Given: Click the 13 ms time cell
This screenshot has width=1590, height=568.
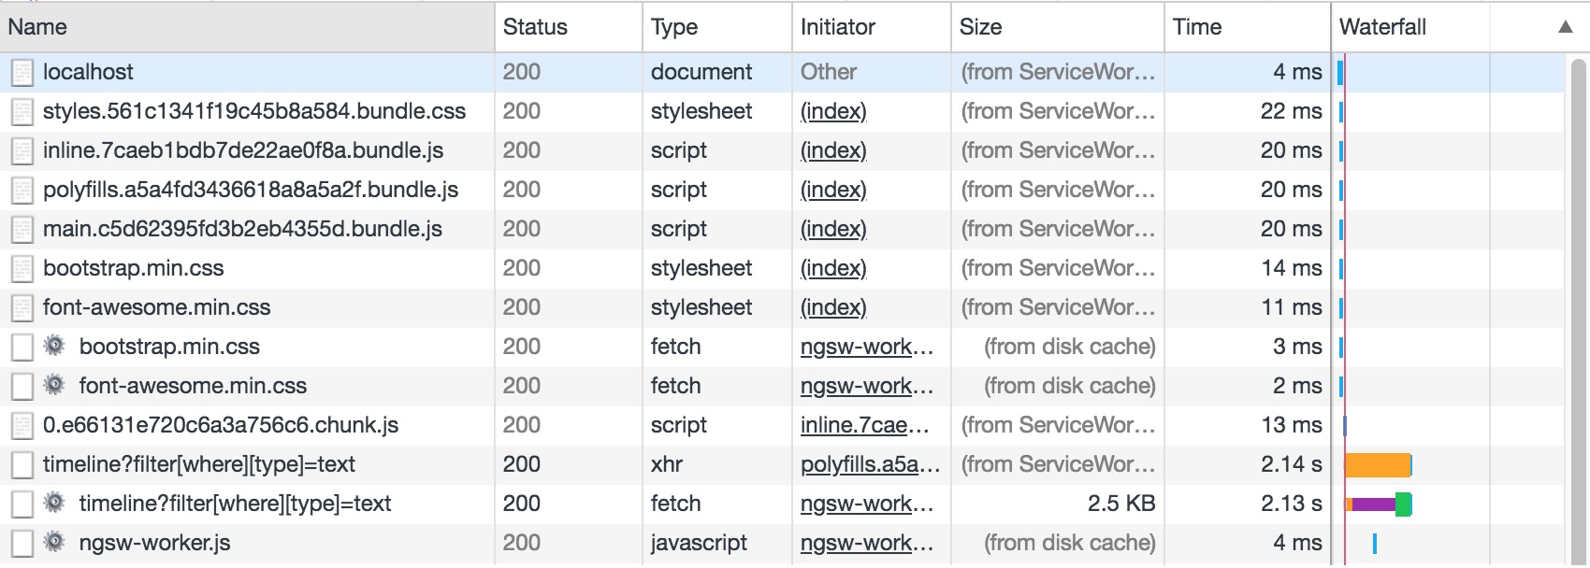Looking at the screenshot, I should [1291, 425].
